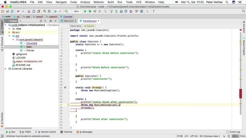This screenshot has height=138, width=246.
Task: Click the VCS Update Project icon
Action: coord(111,11)
